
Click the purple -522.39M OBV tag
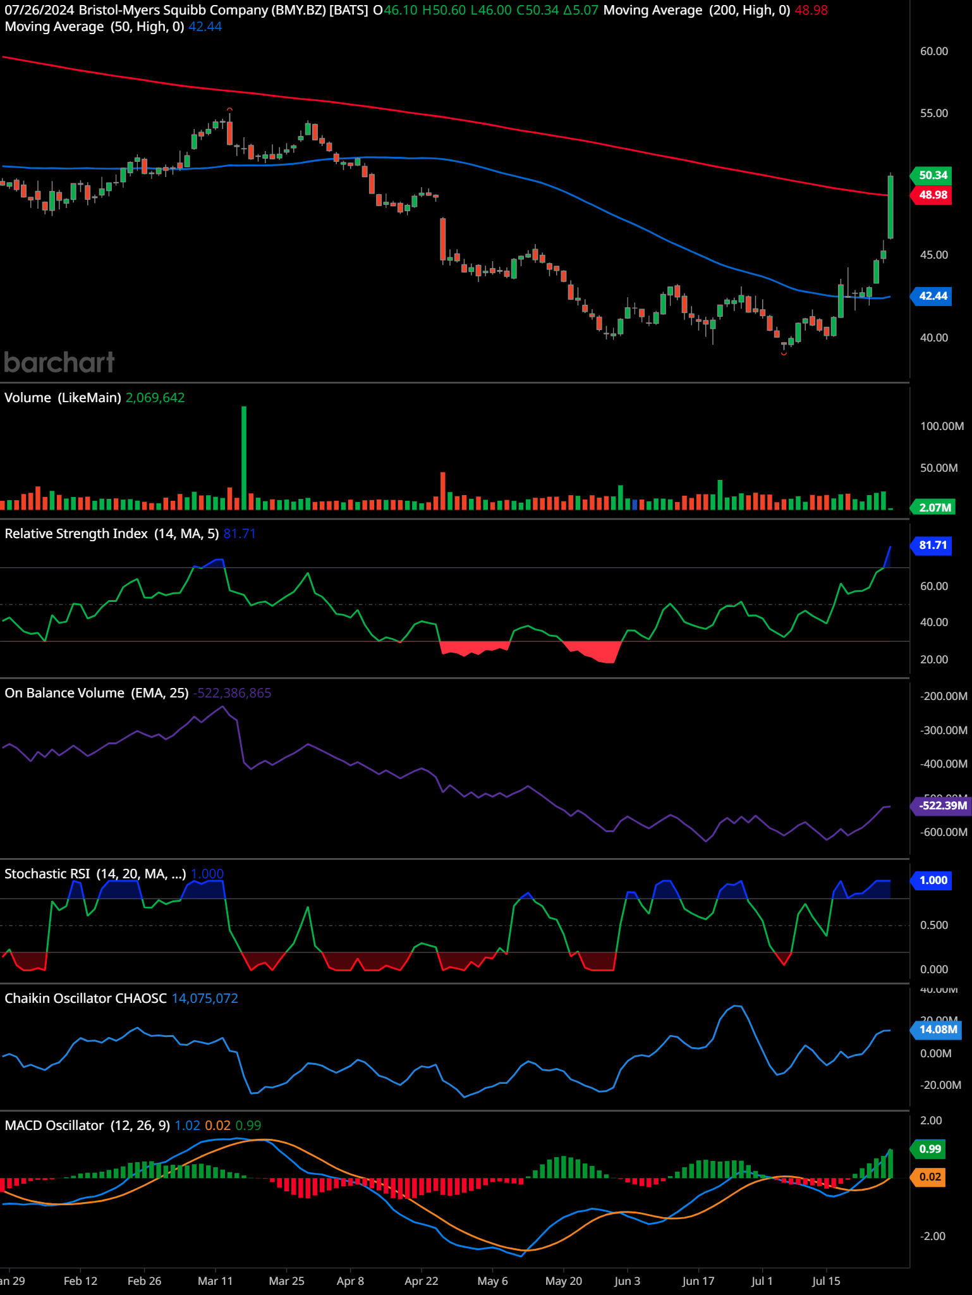[940, 806]
